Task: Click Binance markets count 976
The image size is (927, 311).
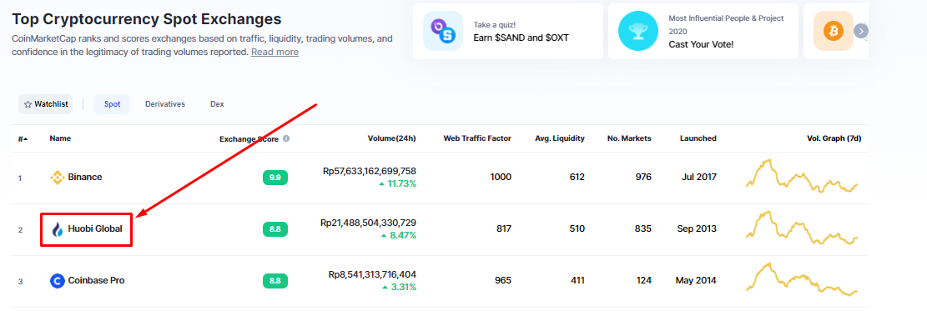Action: [643, 178]
